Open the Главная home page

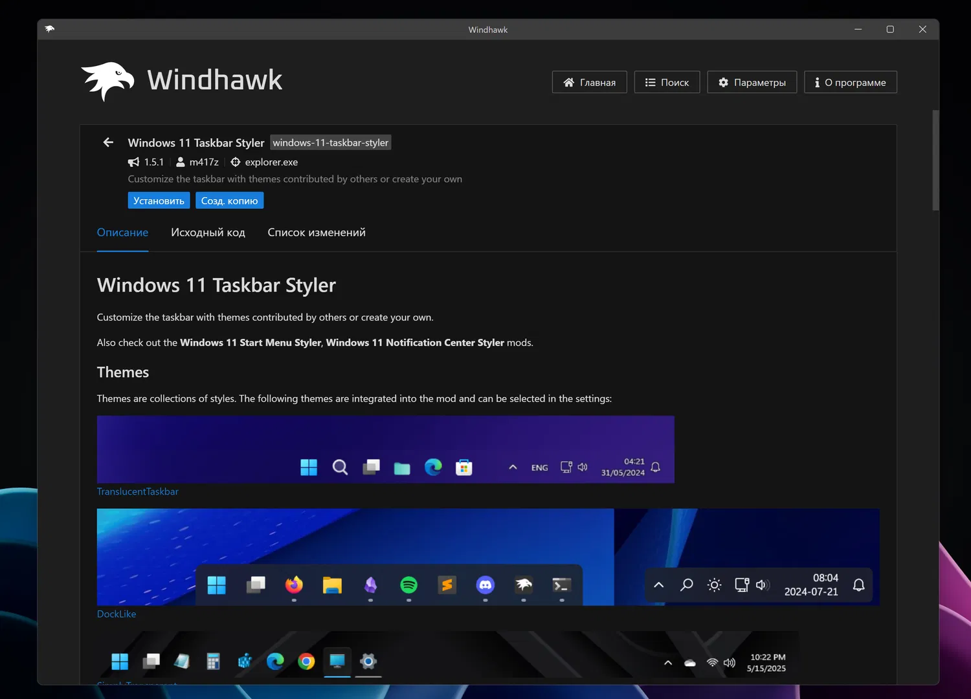point(590,82)
